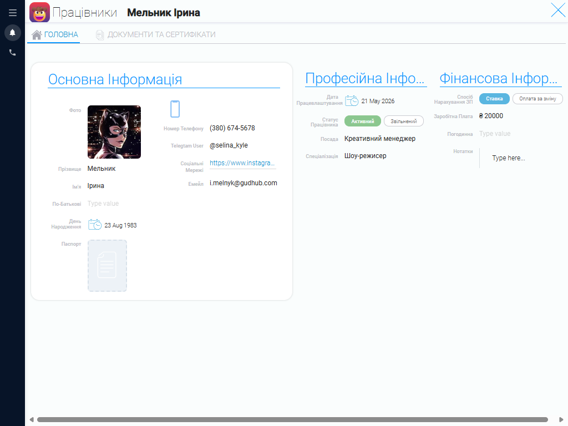
Task: Edit first name field Ірина
Action: tap(95, 186)
